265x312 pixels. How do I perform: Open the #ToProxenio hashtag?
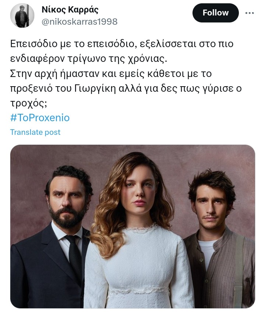pos(40,118)
